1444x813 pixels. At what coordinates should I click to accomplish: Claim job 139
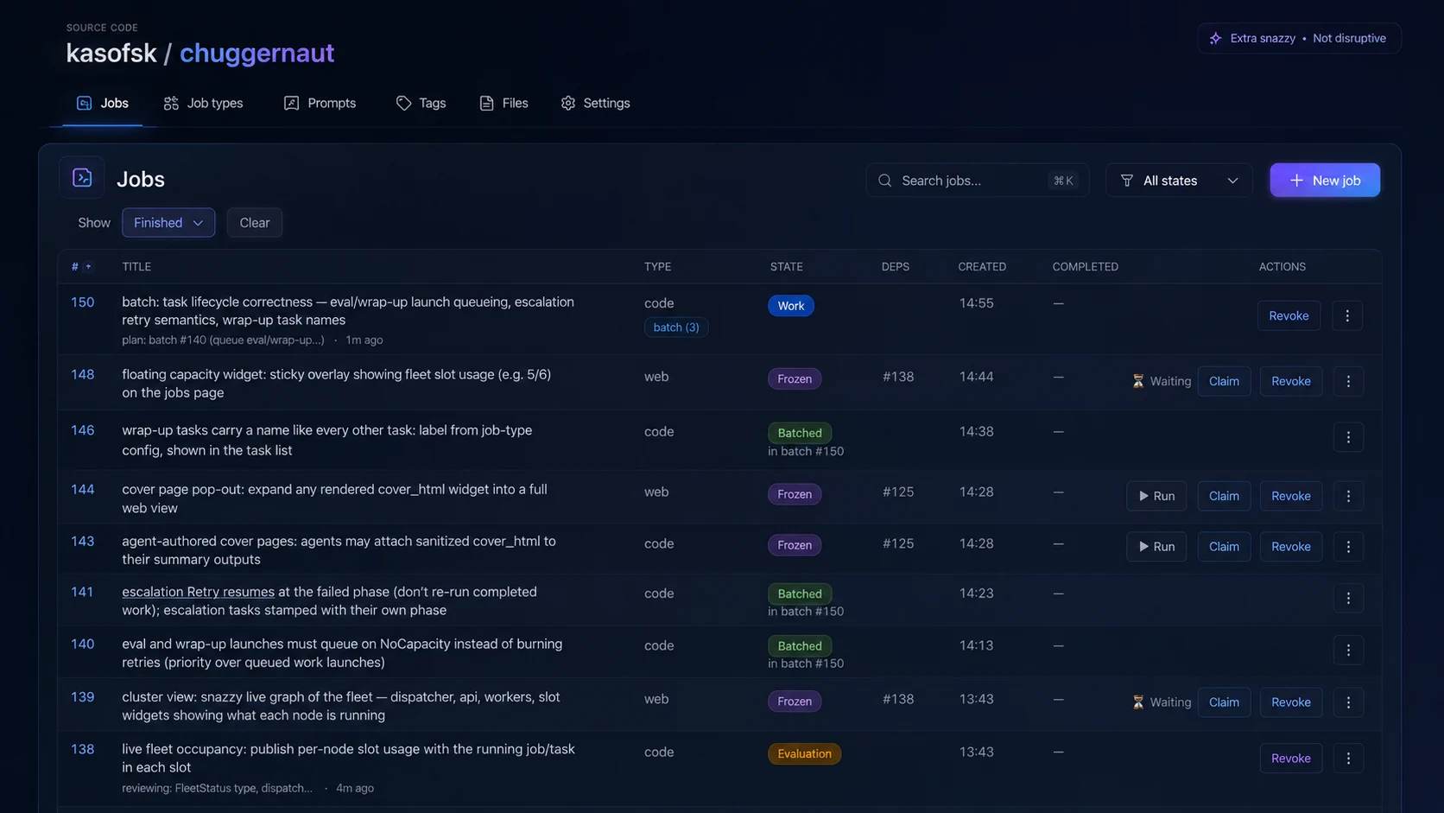(1224, 702)
